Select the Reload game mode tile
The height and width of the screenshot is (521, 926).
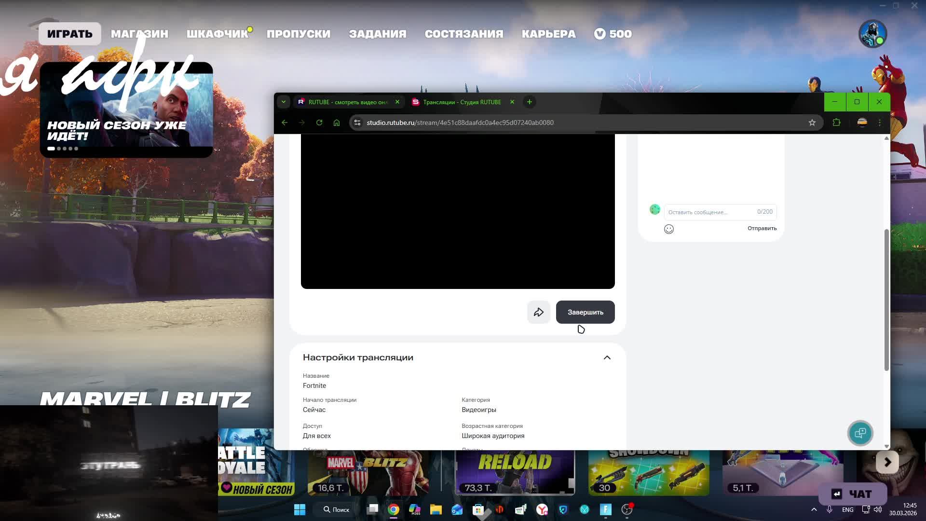point(515,473)
